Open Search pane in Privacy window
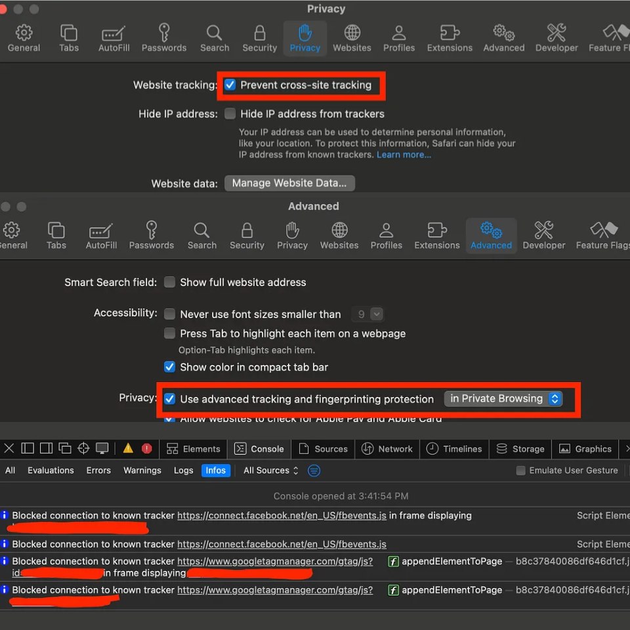 pos(215,38)
